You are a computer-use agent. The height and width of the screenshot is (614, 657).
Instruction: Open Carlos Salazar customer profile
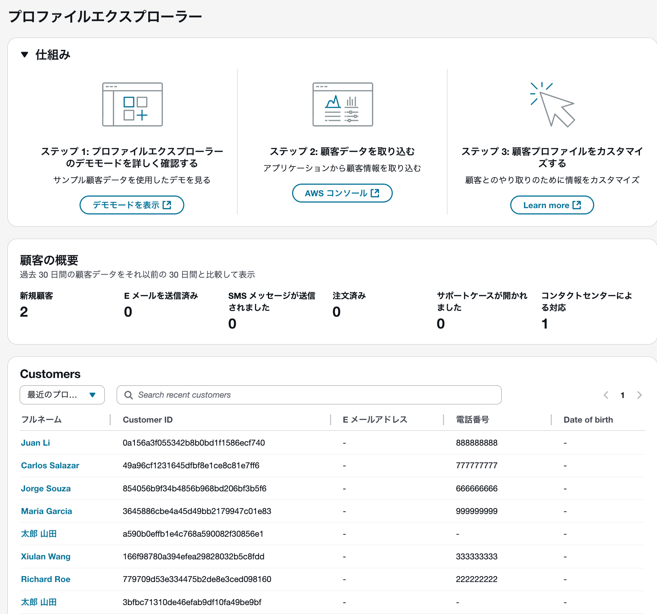pyautogui.click(x=50, y=465)
